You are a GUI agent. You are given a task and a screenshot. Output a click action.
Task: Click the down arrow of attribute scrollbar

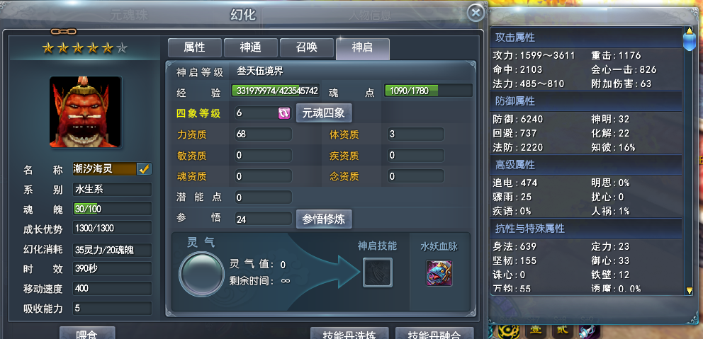click(x=689, y=291)
